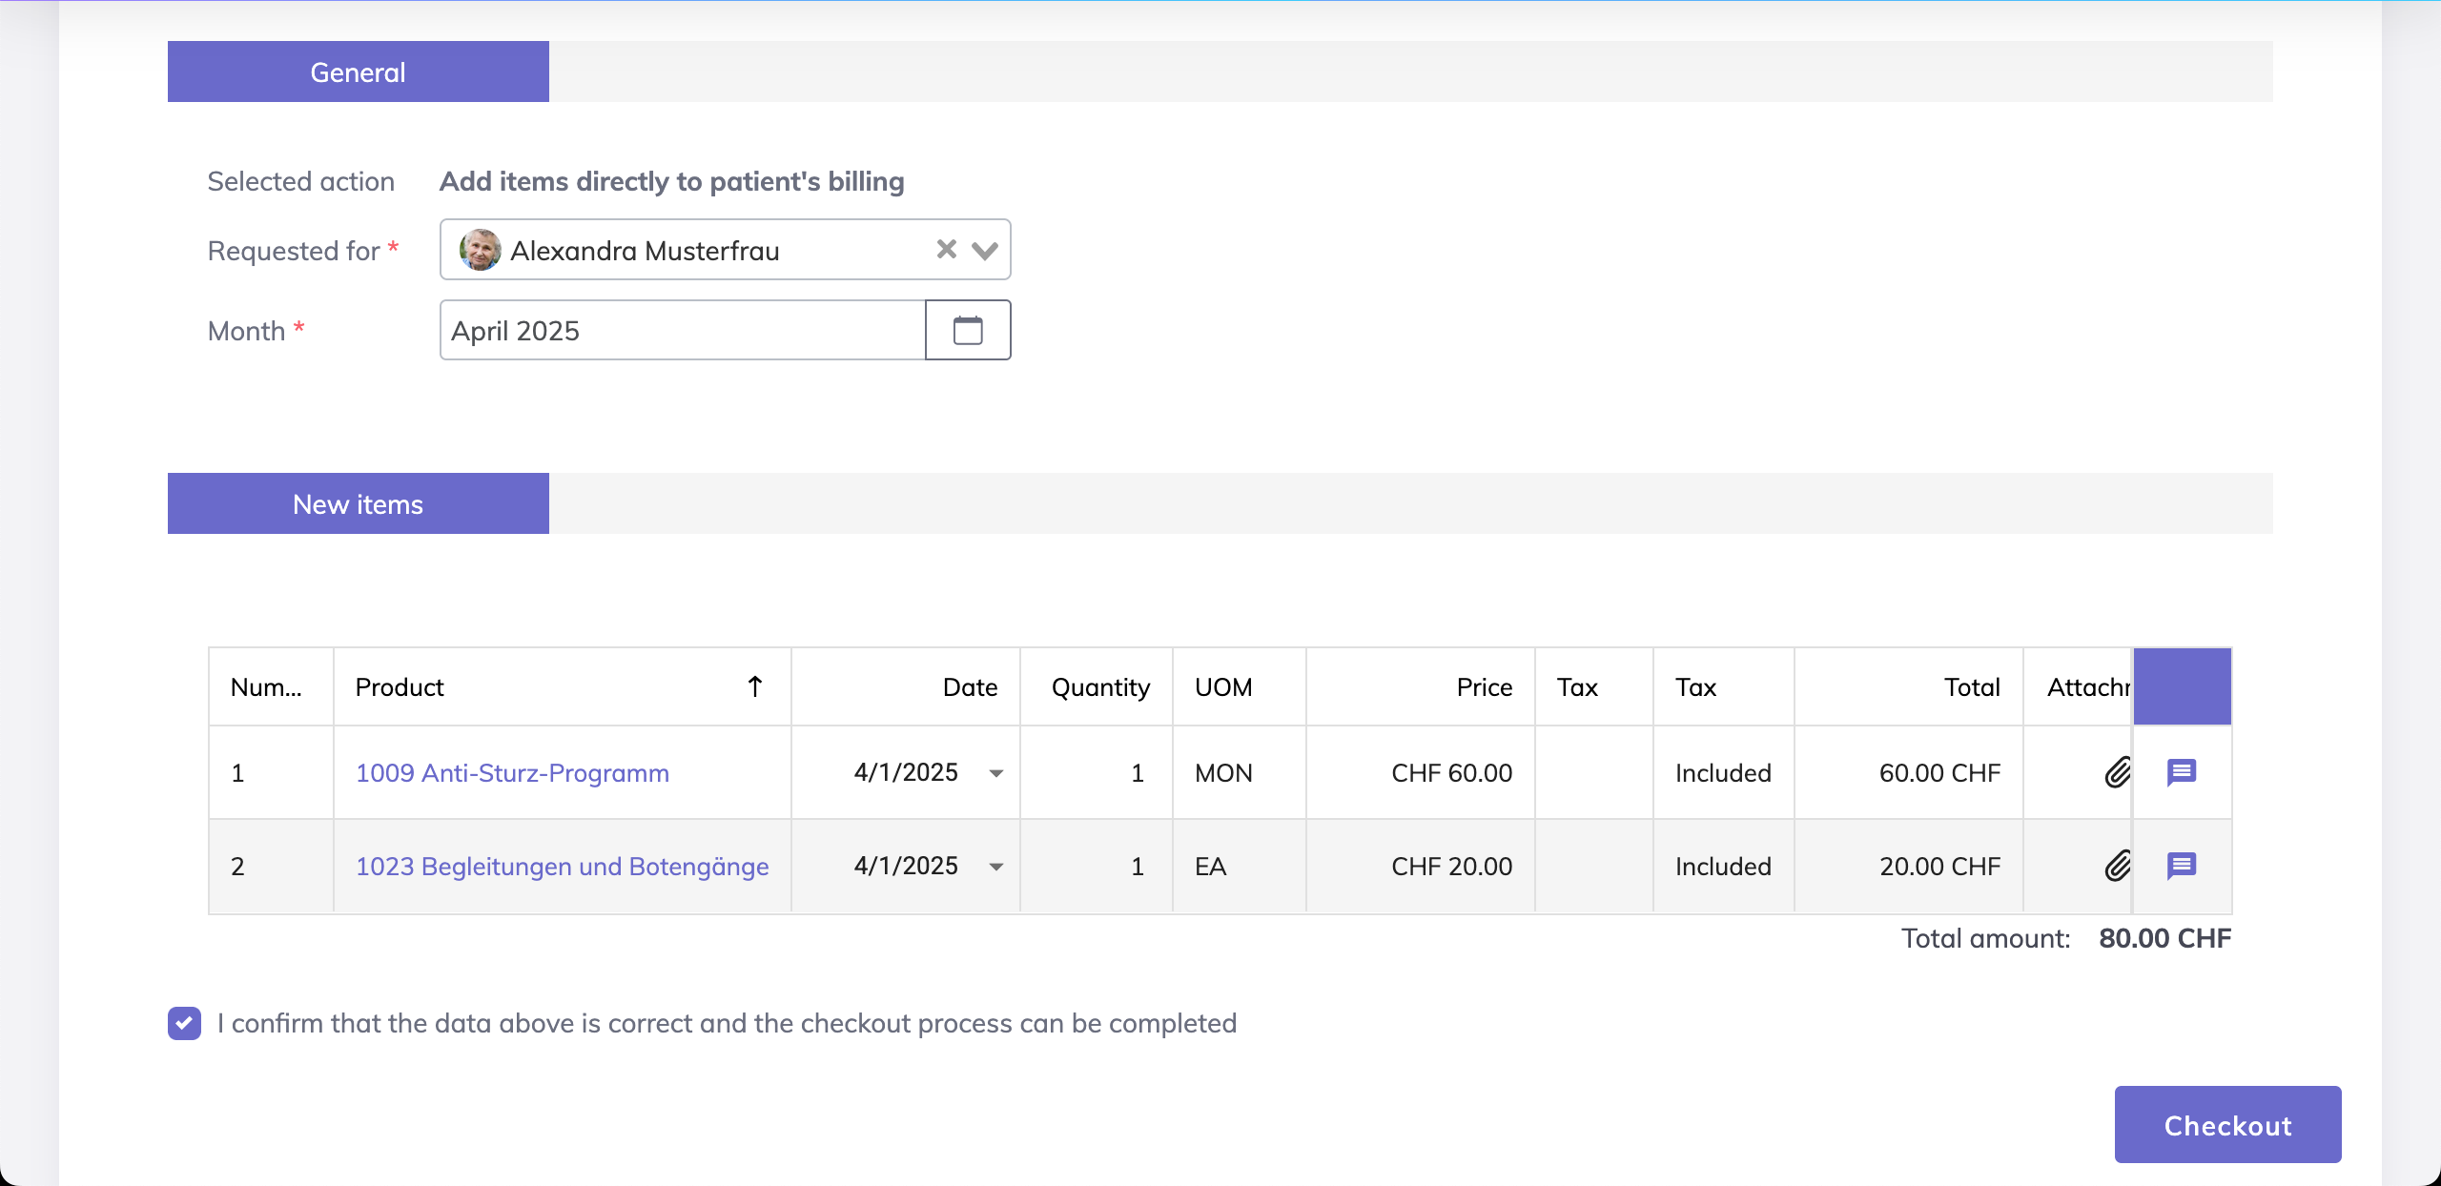Screen dimensions: 2441x1186
Task: Click the purple header cell above comments
Action: point(2182,686)
